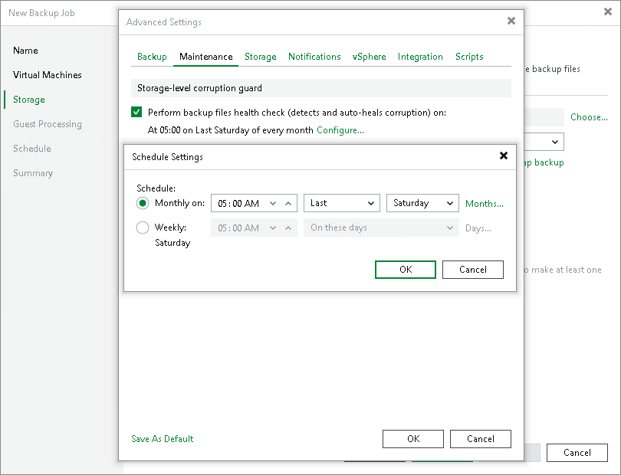This screenshot has width=621, height=475.
Task: Click OK in Advanced Settings
Action: tap(413, 439)
